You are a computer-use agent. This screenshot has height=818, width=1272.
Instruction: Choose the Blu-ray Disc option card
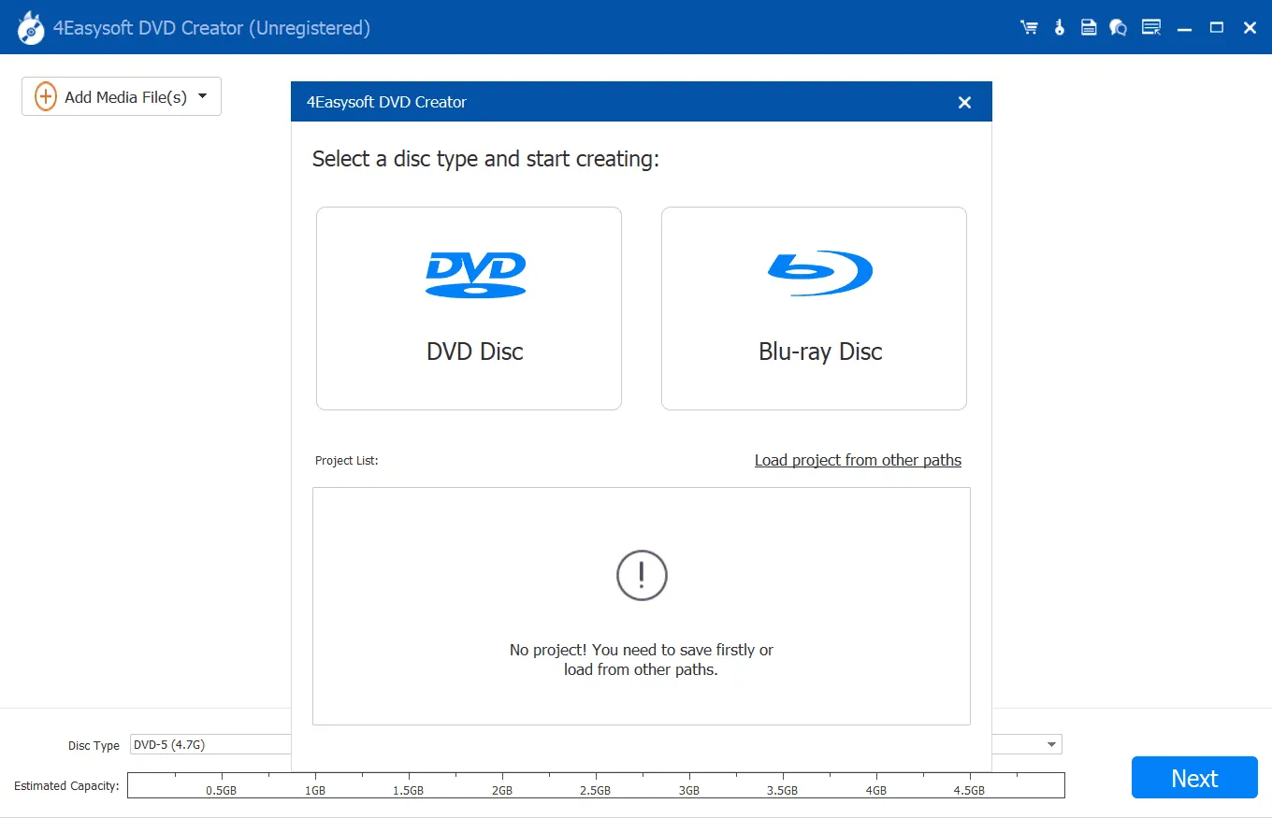click(814, 309)
